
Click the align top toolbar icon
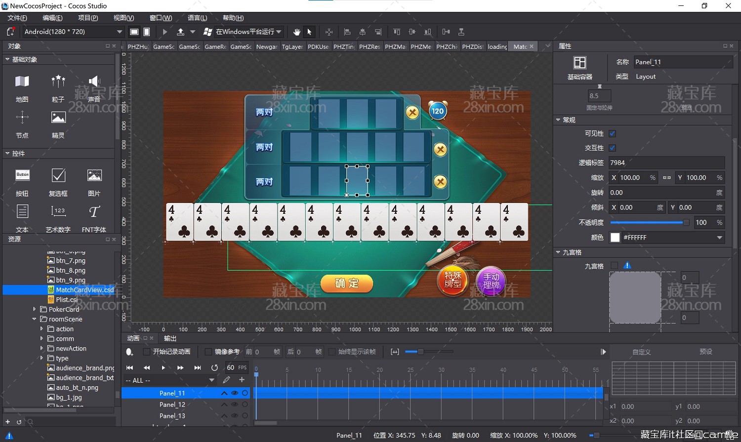[x=397, y=32]
